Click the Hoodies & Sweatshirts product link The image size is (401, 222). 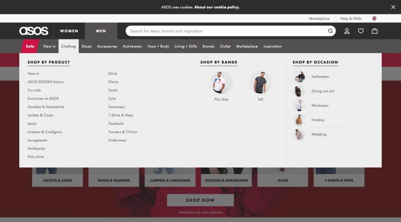[x=46, y=107]
